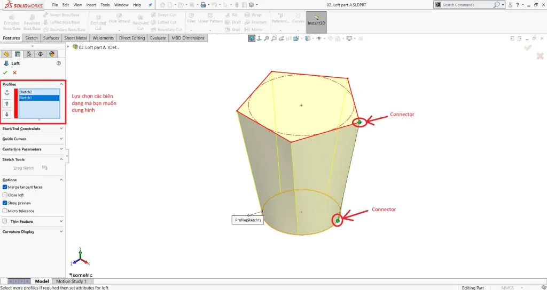Image resolution: width=547 pixels, height=290 pixels.
Task: Click the search magnifier in Search Commands
Action: click(496, 5)
